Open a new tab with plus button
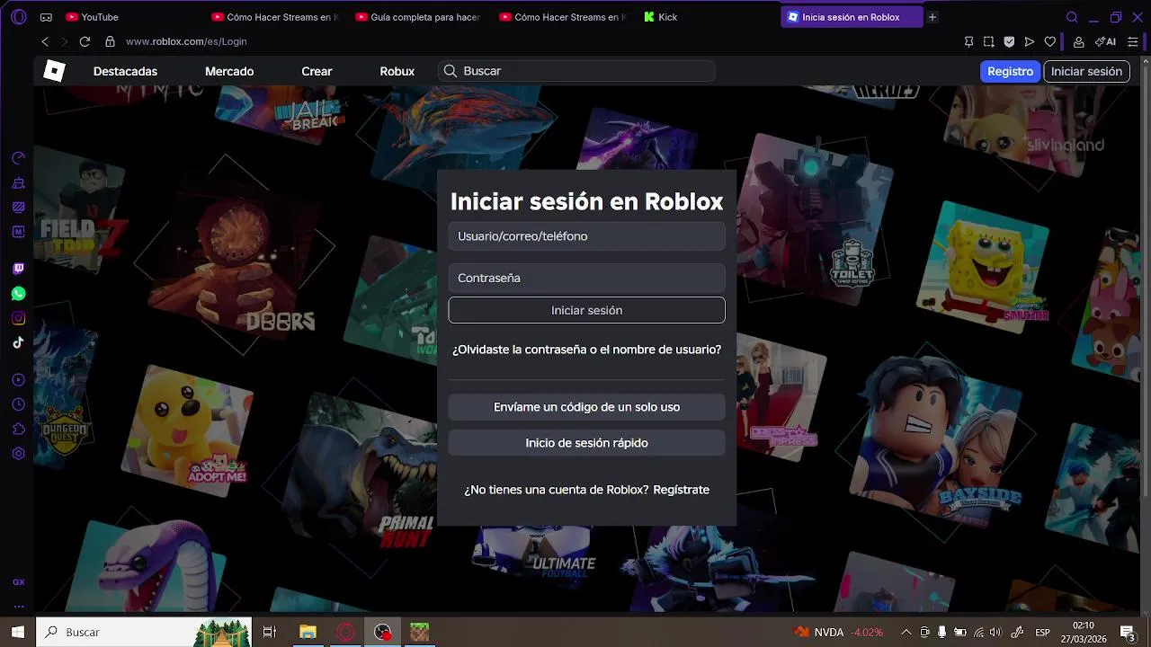The width and height of the screenshot is (1151, 647). pos(932,17)
